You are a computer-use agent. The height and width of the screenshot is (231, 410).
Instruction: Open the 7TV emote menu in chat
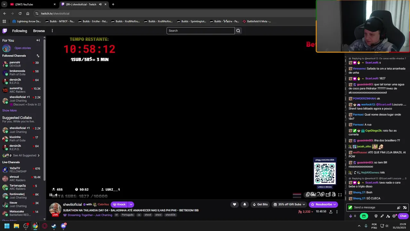[405, 208]
